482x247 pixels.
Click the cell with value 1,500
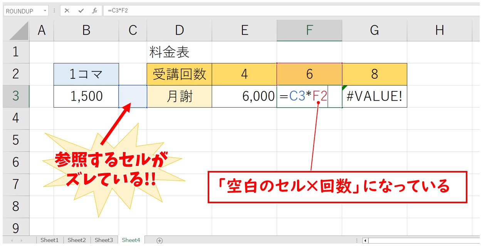(86, 96)
